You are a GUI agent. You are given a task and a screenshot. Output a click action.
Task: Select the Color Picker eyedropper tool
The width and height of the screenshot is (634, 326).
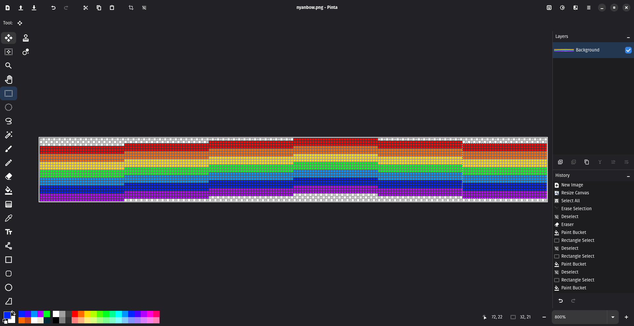(9, 218)
